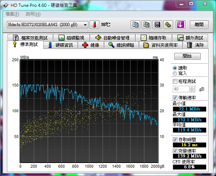Copy results to clipboard icon
Screen dimensions: 216x176
pos(135,25)
